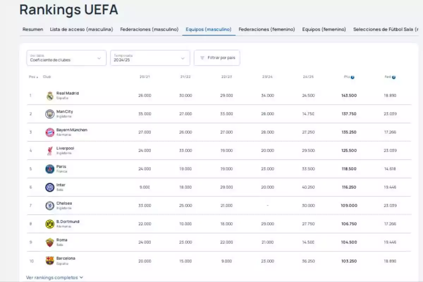Click B.Dortmund's total 106.750
The height and width of the screenshot is (282, 423).
349,224
